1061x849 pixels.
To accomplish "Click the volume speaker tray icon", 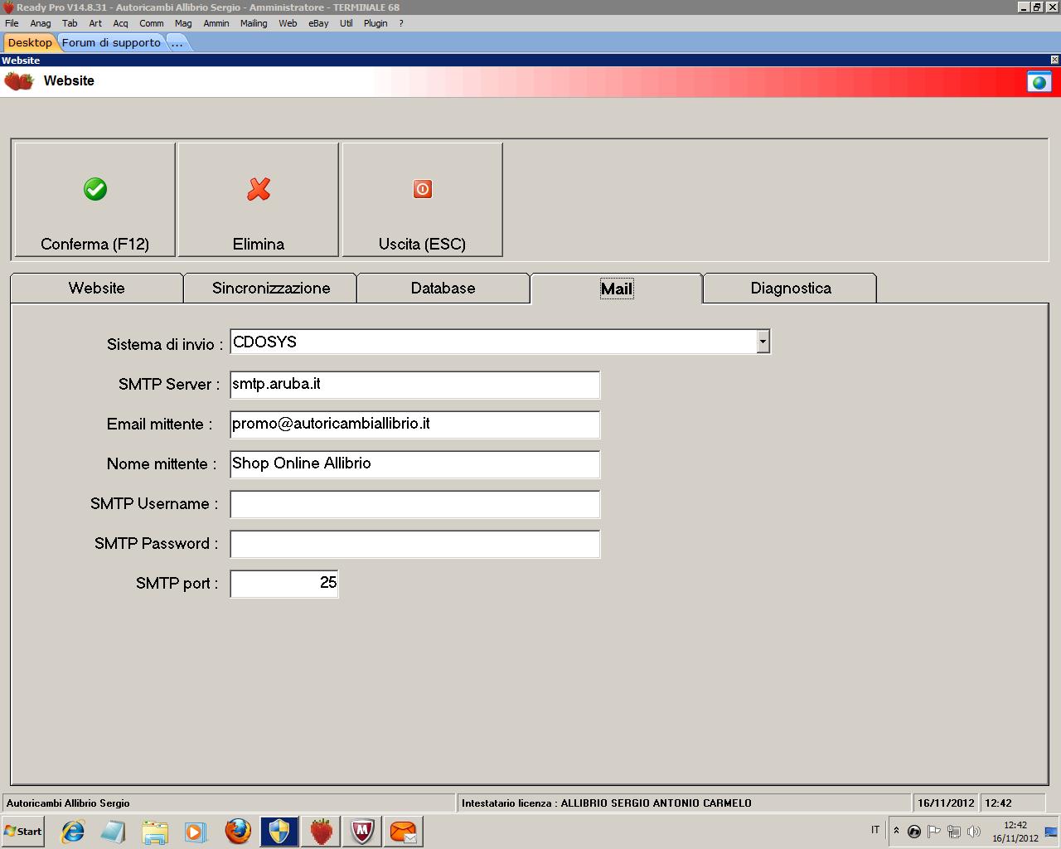I will coord(974,831).
